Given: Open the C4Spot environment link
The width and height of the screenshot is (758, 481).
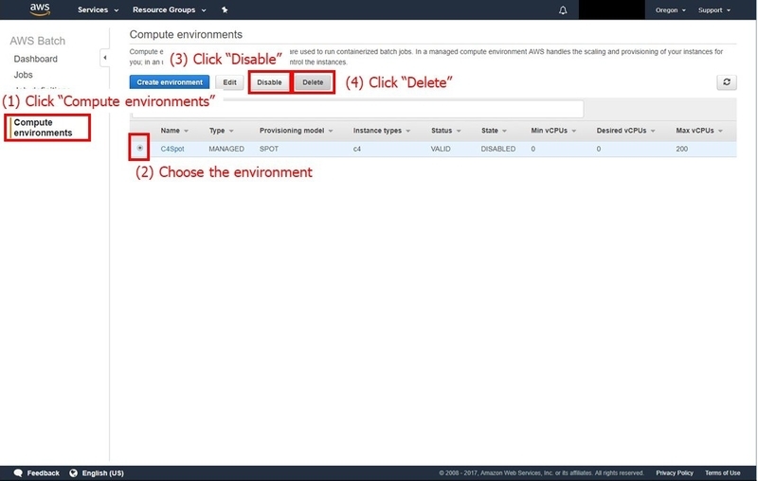Looking at the screenshot, I should point(172,149).
